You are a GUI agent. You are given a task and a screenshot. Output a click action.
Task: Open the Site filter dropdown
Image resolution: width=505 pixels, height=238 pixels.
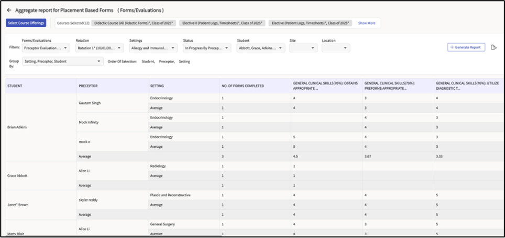(x=303, y=48)
